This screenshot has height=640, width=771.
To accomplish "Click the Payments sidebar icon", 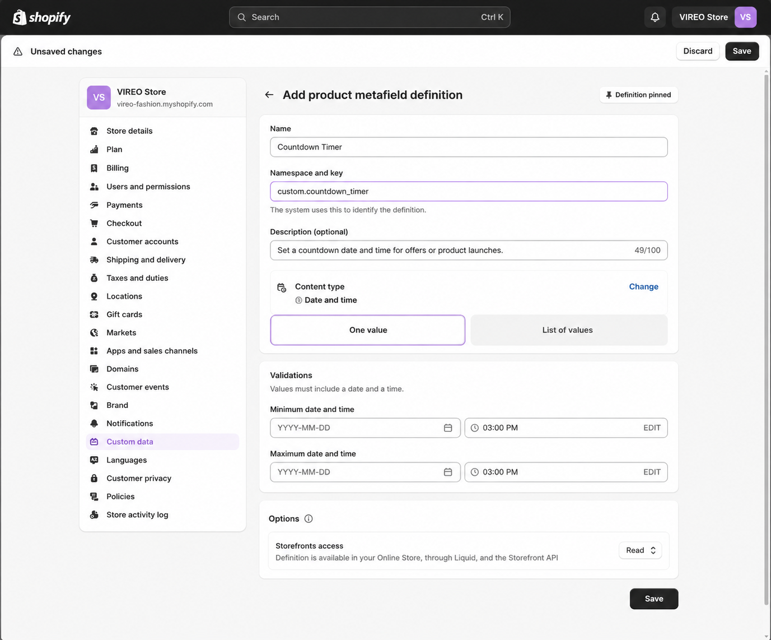I will (x=94, y=205).
